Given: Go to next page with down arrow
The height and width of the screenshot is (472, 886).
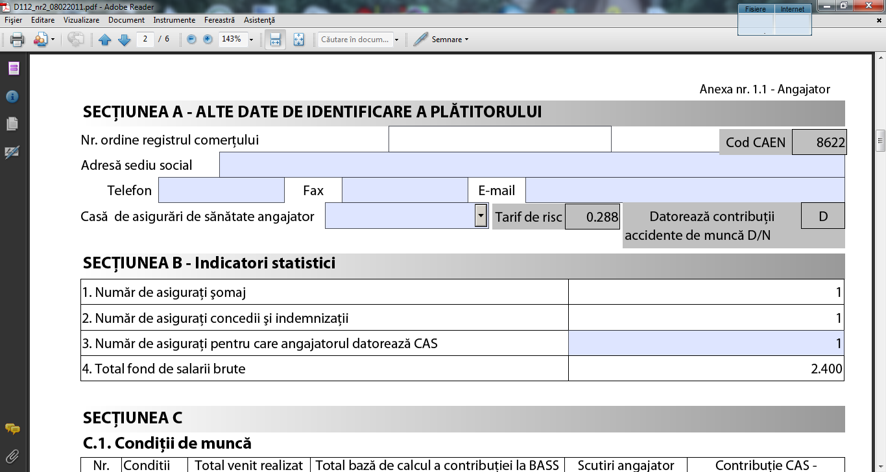Looking at the screenshot, I should [125, 40].
